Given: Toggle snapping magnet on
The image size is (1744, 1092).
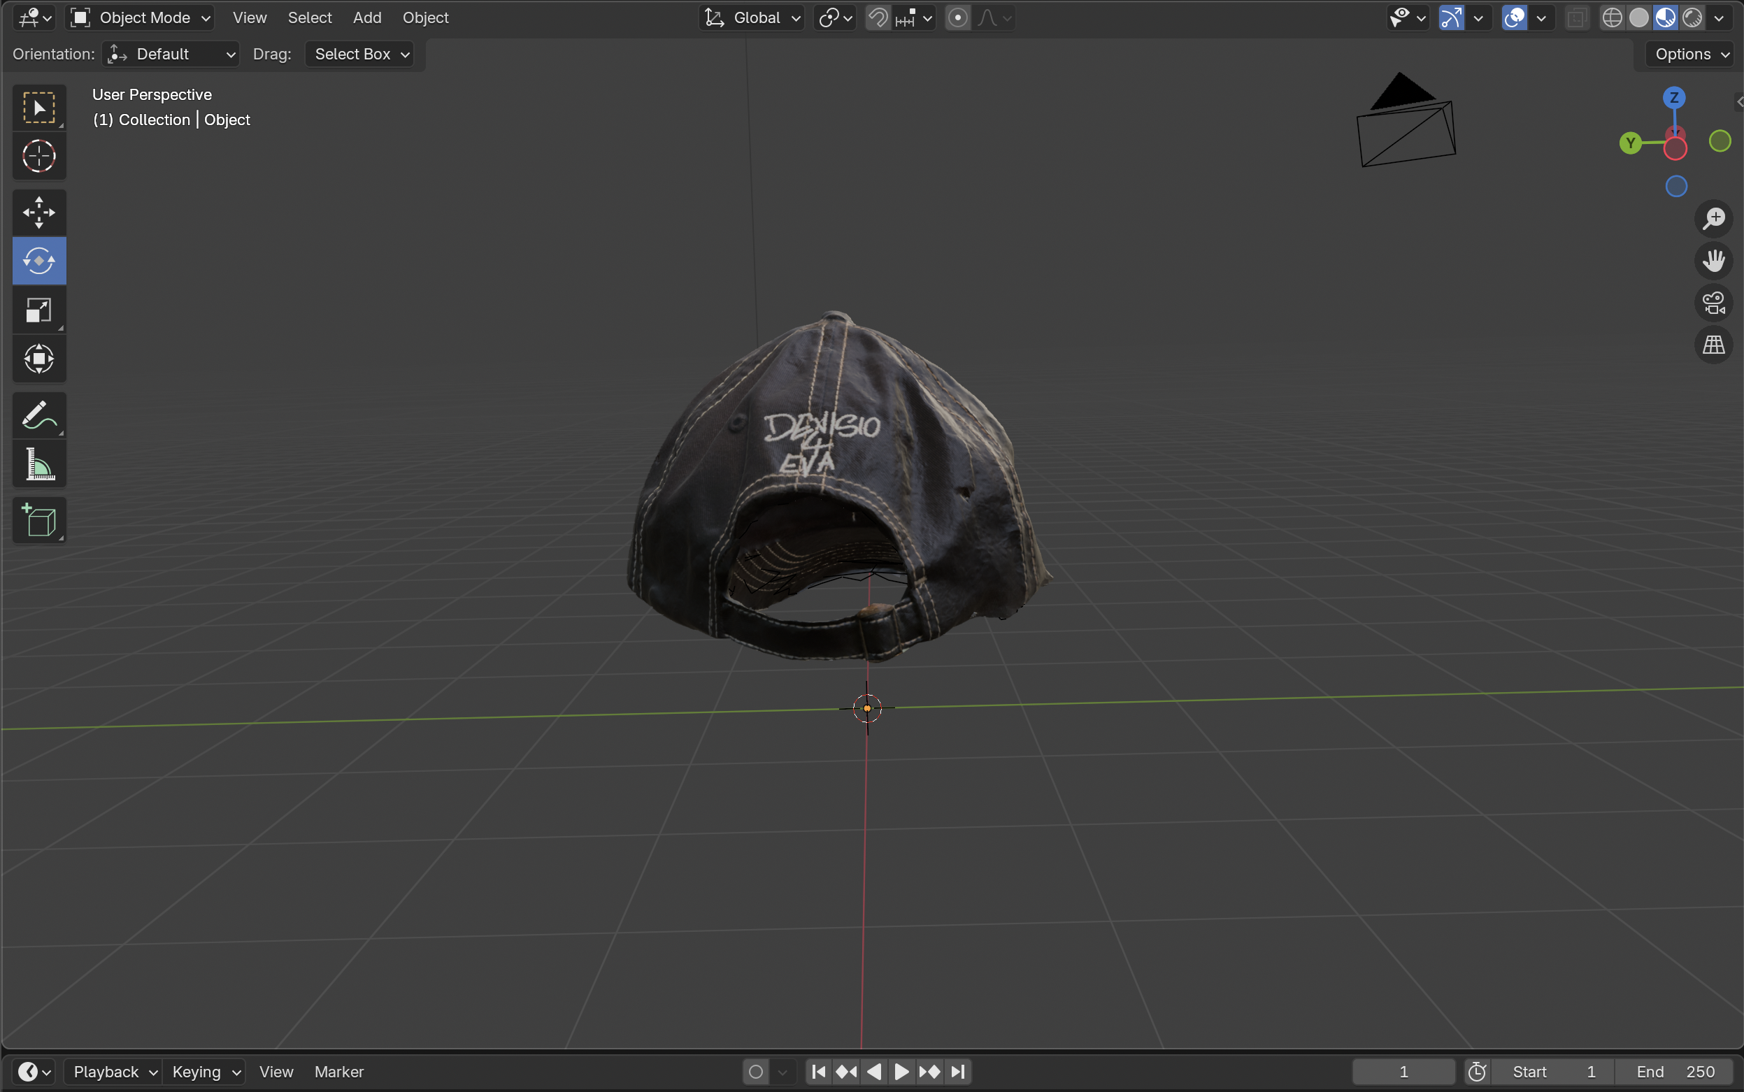Looking at the screenshot, I should point(878,17).
